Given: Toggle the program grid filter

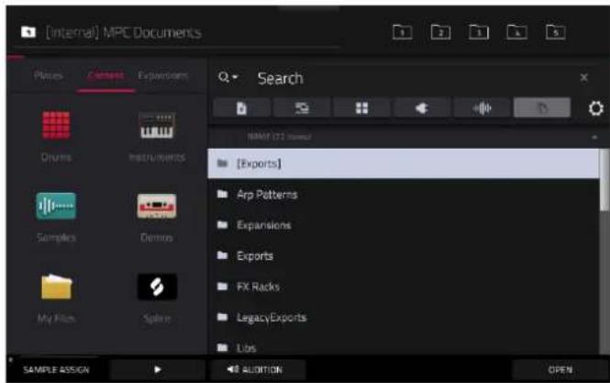Looking at the screenshot, I should [361, 108].
